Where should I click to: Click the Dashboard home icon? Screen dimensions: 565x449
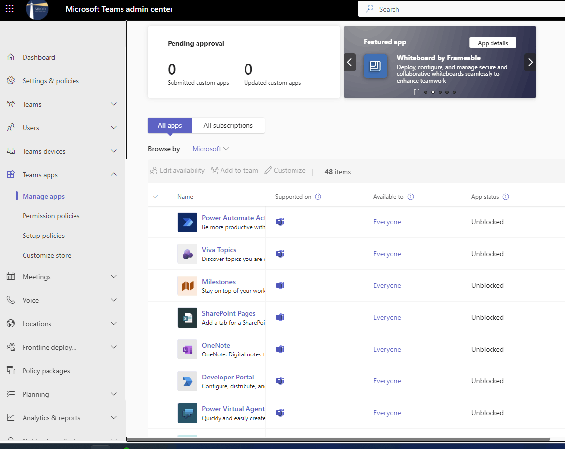coord(11,57)
